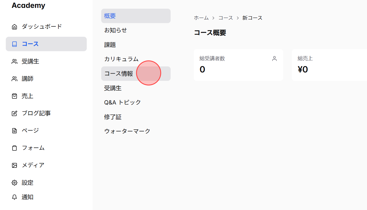Navigate to ホーム via the breadcrumb

coord(201,18)
